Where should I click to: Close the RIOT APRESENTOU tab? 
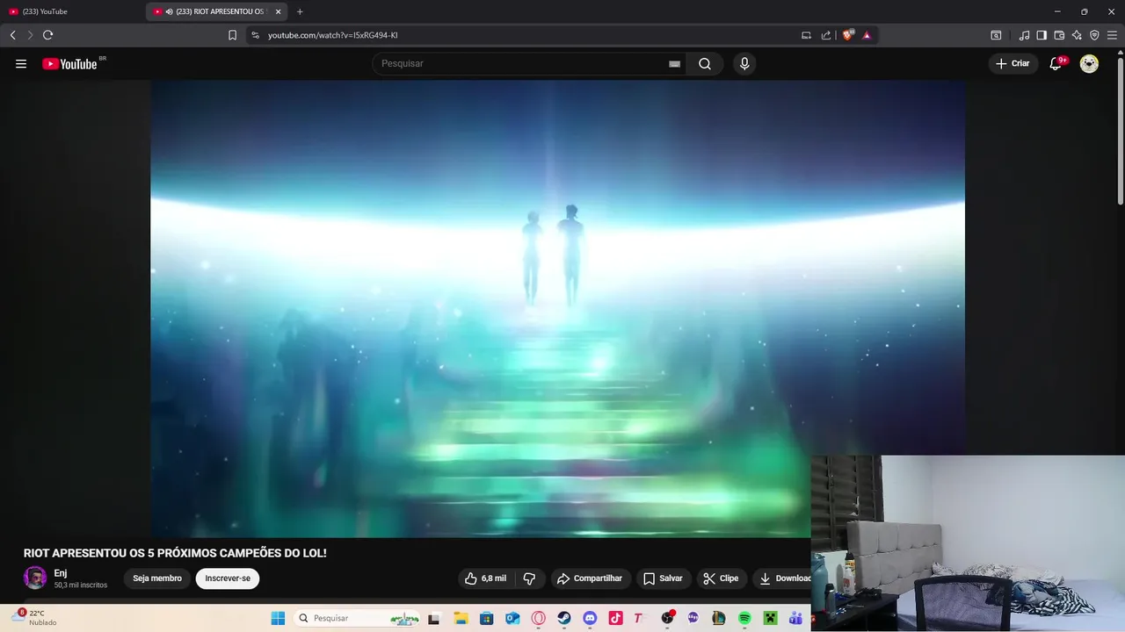(278, 11)
